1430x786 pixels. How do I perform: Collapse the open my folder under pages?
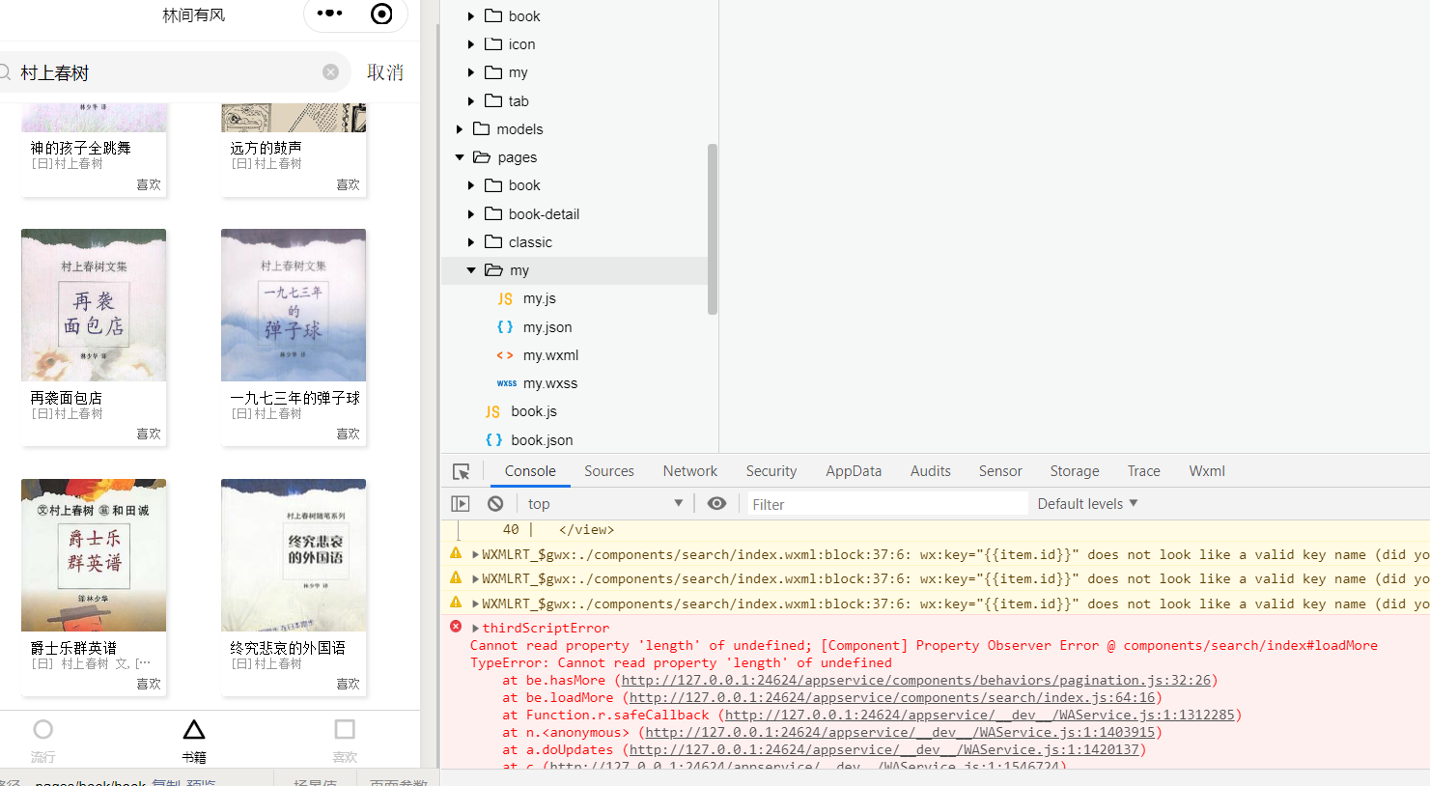click(x=470, y=270)
